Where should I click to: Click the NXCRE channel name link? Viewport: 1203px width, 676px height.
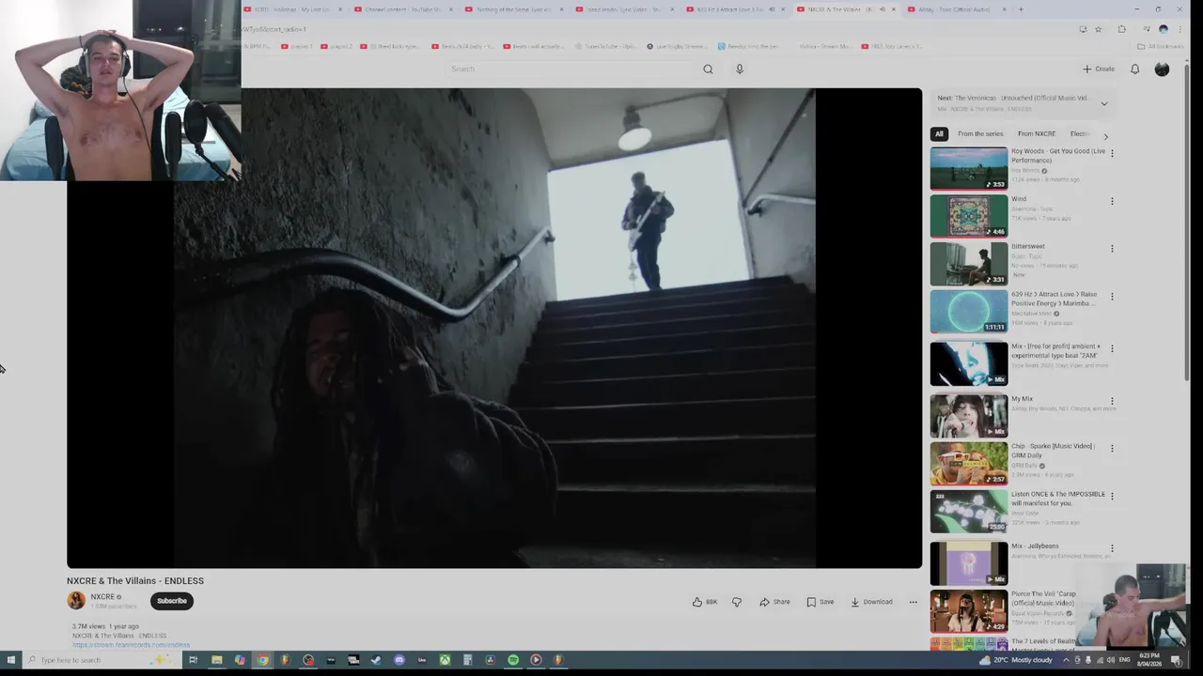102,597
